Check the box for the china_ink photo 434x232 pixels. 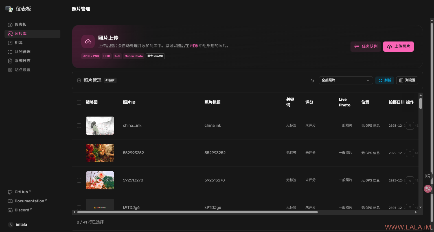[x=79, y=126]
